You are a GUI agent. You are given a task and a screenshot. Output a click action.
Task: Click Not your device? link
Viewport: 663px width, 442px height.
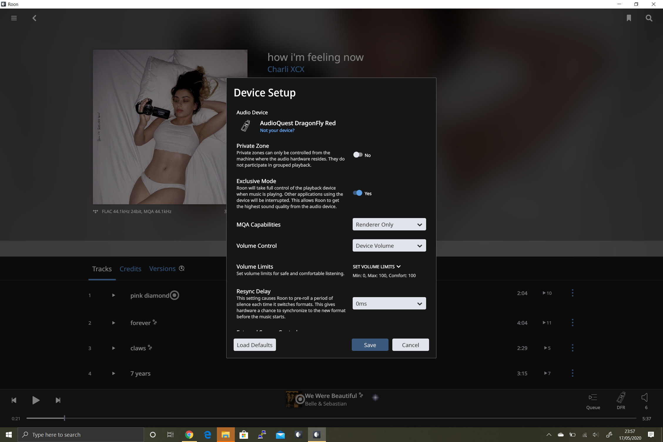pos(277,130)
